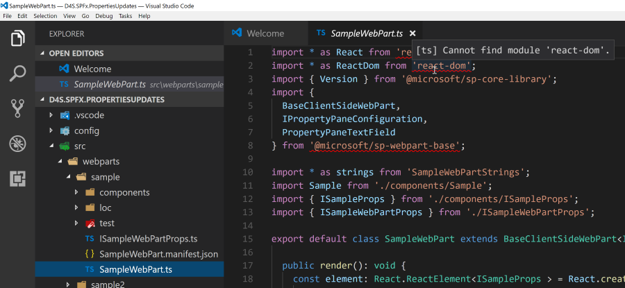Select SampleWebPart.ts in sample folder
625x288 pixels.
pyautogui.click(x=130, y=270)
